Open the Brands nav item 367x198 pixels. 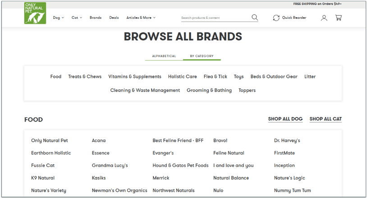point(96,18)
